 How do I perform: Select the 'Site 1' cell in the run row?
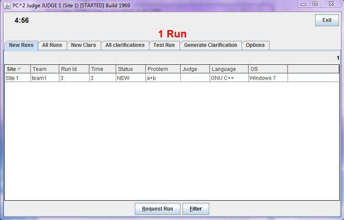pos(18,78)
